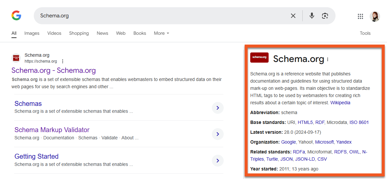Open Google Lens image search icon

325,16
